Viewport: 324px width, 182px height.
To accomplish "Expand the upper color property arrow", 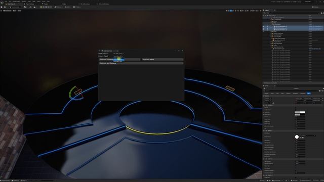I will tap(264, 112).
